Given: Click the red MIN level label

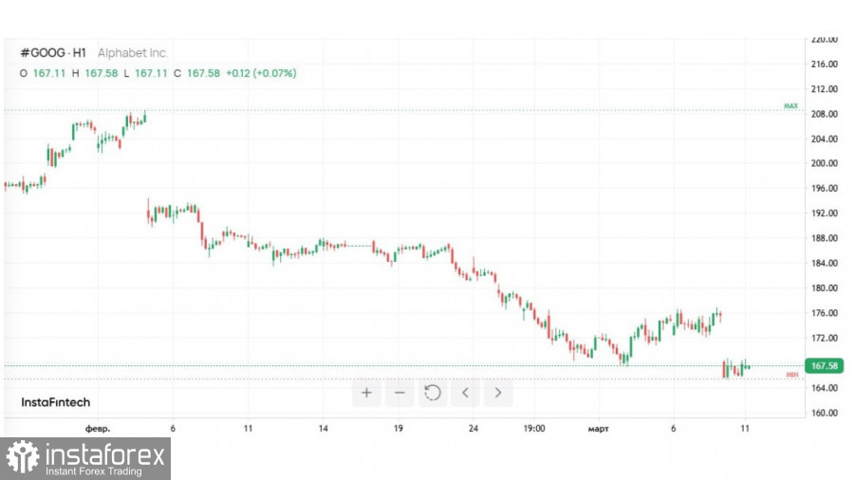Looking at the screenshot, I should point(791,376).
